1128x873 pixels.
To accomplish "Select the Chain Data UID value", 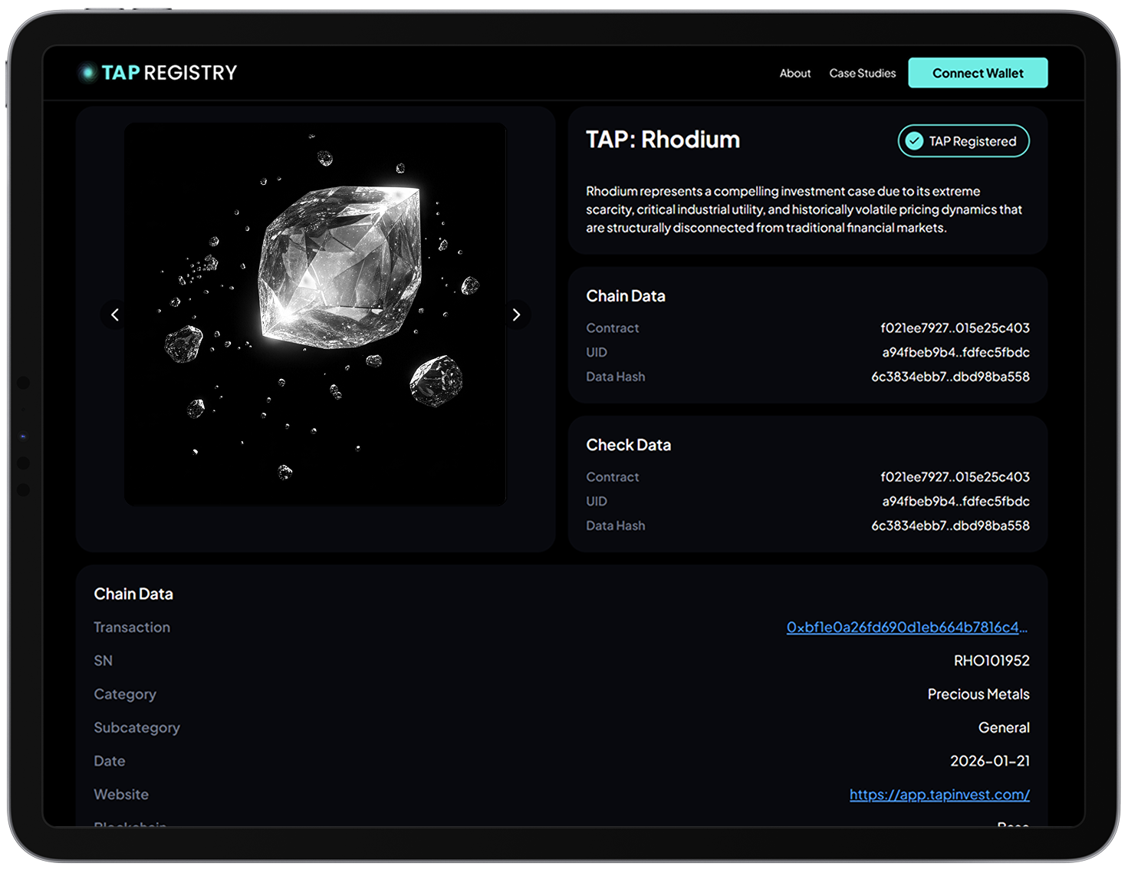I will [955, 353].
